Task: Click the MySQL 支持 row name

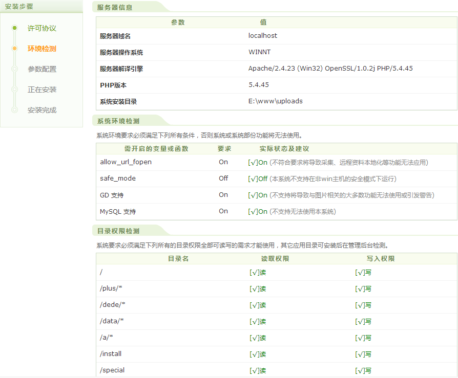Action: pos(118,211)
